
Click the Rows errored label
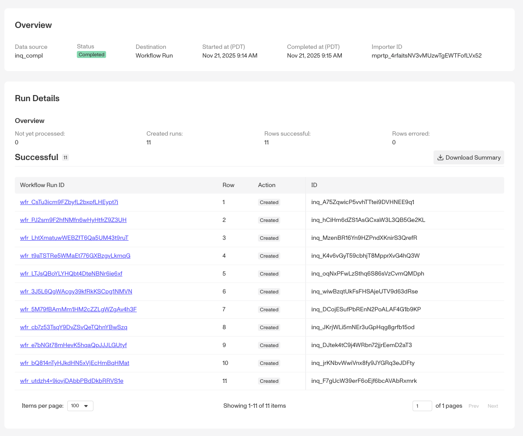point(411,134)
